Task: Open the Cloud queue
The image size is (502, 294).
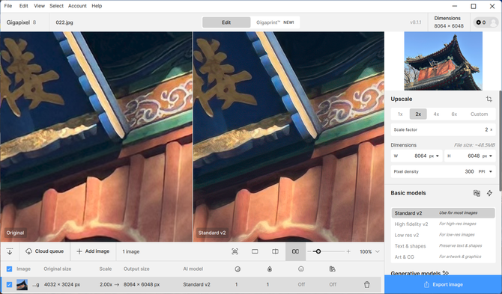Action: [x=44, y=251]
